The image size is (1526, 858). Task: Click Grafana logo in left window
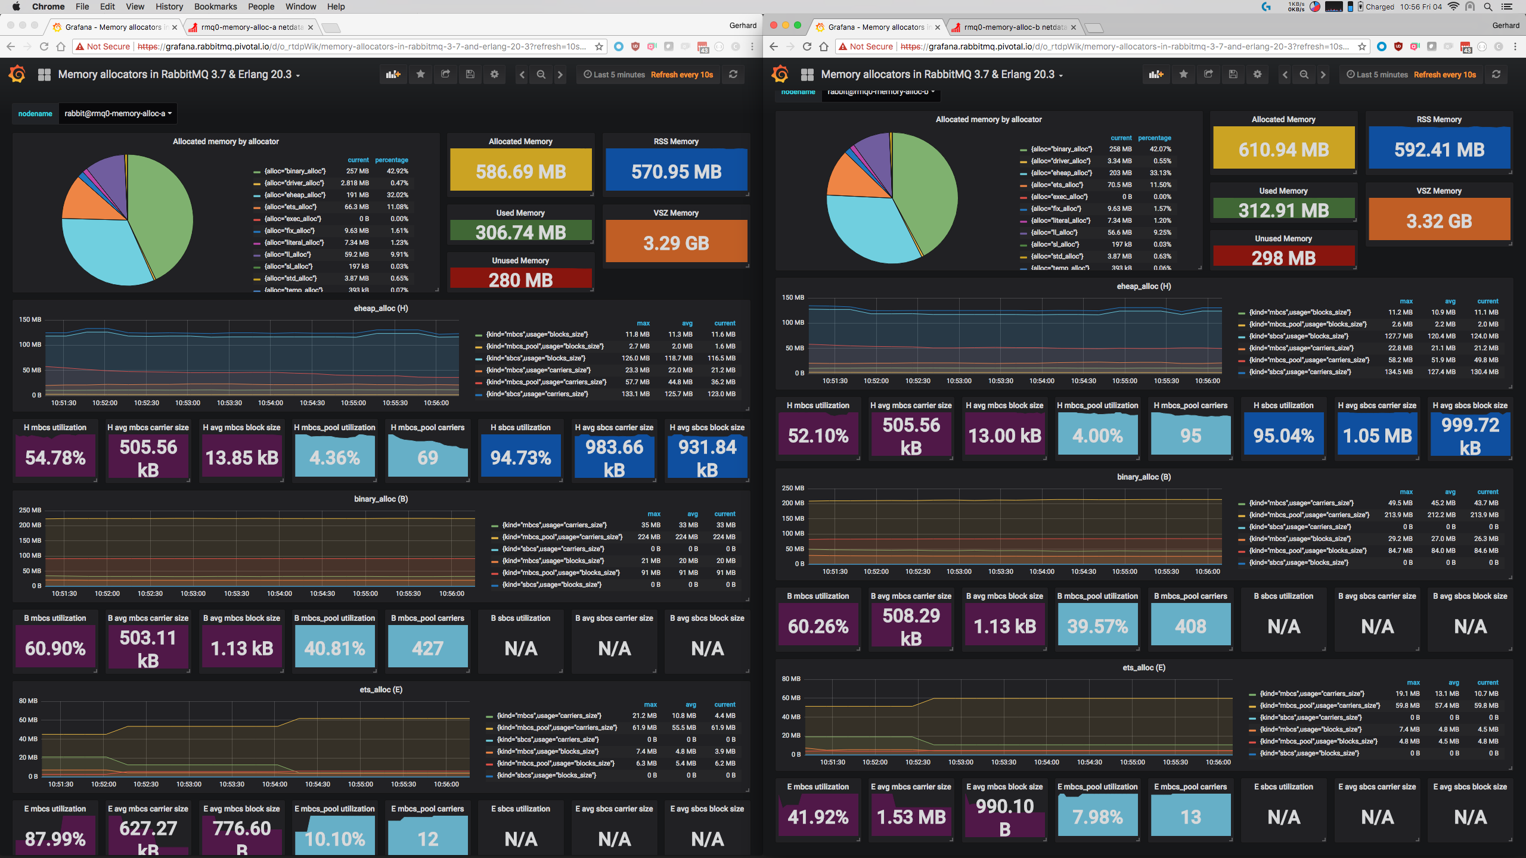tap(17, 74)
